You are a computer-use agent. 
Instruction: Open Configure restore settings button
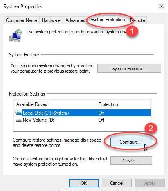(x=131, y=142)
